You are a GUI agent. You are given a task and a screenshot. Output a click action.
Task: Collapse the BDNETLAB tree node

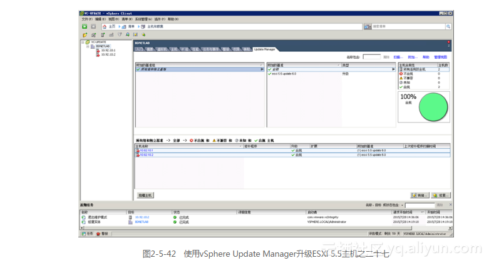coord(88,46)
